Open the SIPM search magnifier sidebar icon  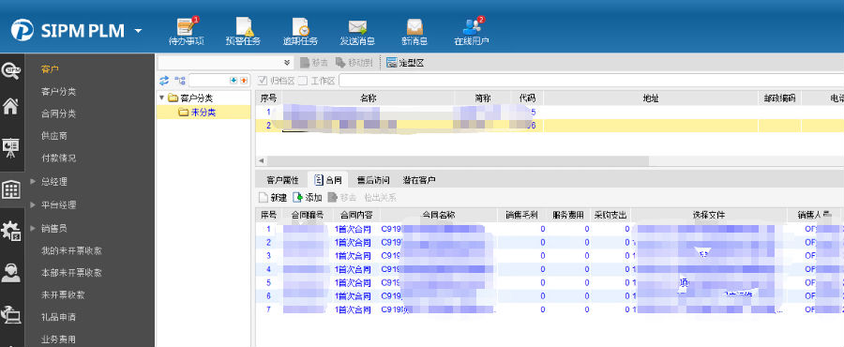point(11,70)
